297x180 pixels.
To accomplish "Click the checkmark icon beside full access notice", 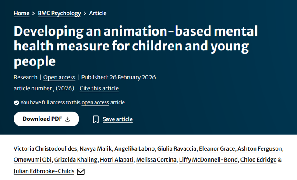I will (16, 103).
